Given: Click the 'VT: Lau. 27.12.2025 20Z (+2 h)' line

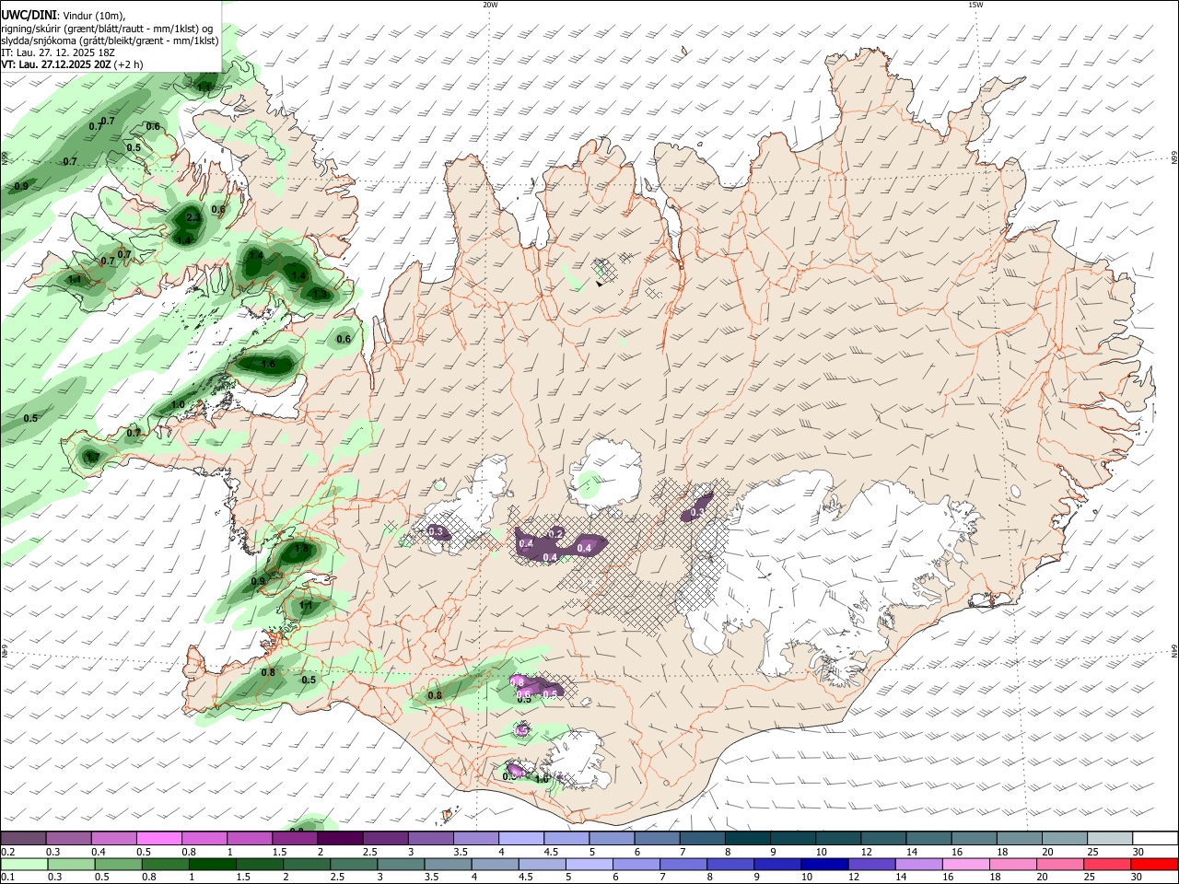Looking at the screenshot, I should [72, 64].
